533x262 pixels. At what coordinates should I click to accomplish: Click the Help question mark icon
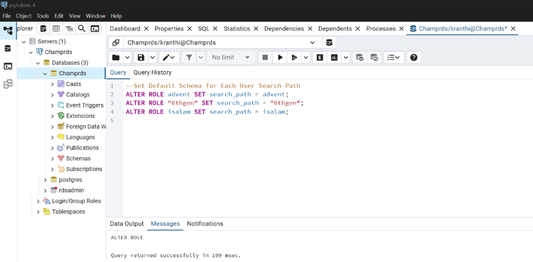(x=413, y=57)
